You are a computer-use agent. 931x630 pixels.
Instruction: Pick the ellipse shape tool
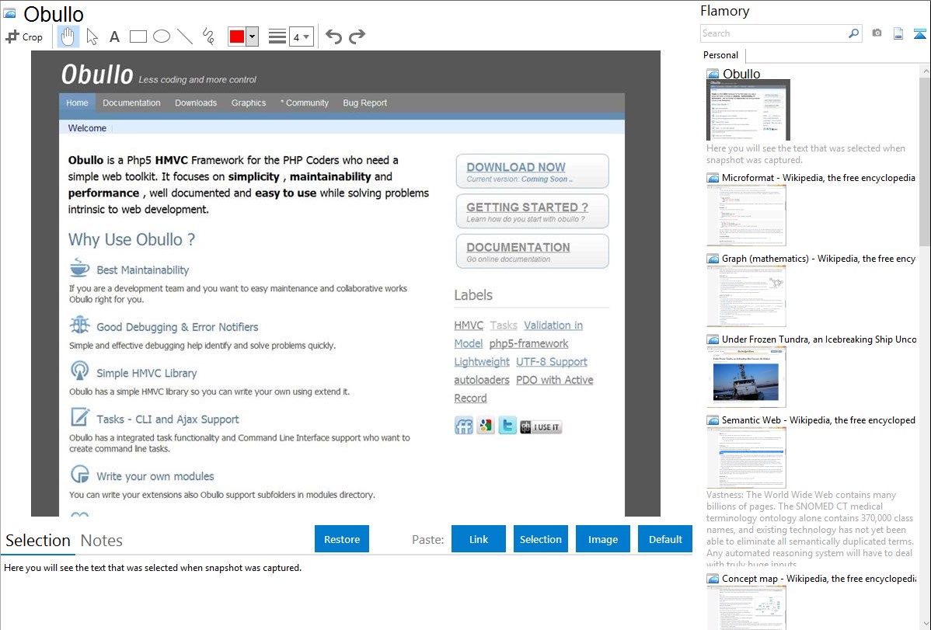click(x=162, y=37)
